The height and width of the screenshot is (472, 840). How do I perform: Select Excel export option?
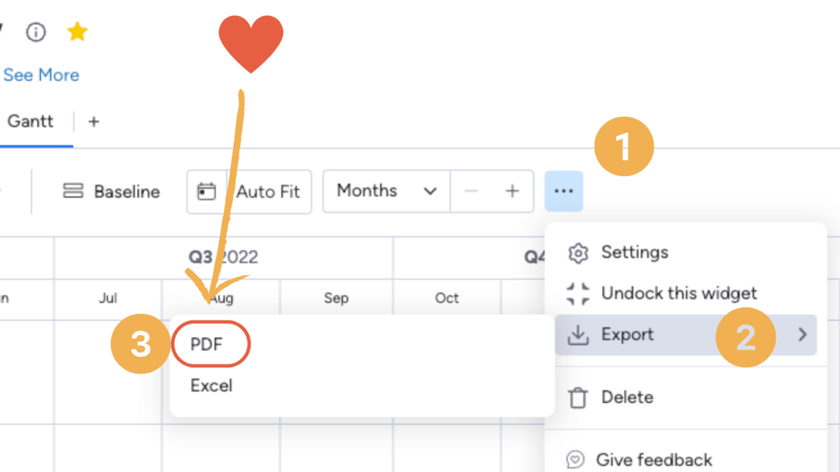click(211, 386)
